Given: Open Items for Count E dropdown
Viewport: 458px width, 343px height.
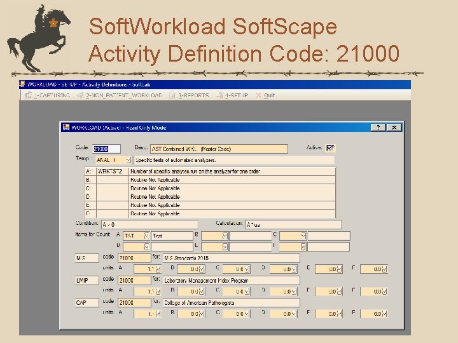Looking at the screenshot, I should click(x=225, y=246).
